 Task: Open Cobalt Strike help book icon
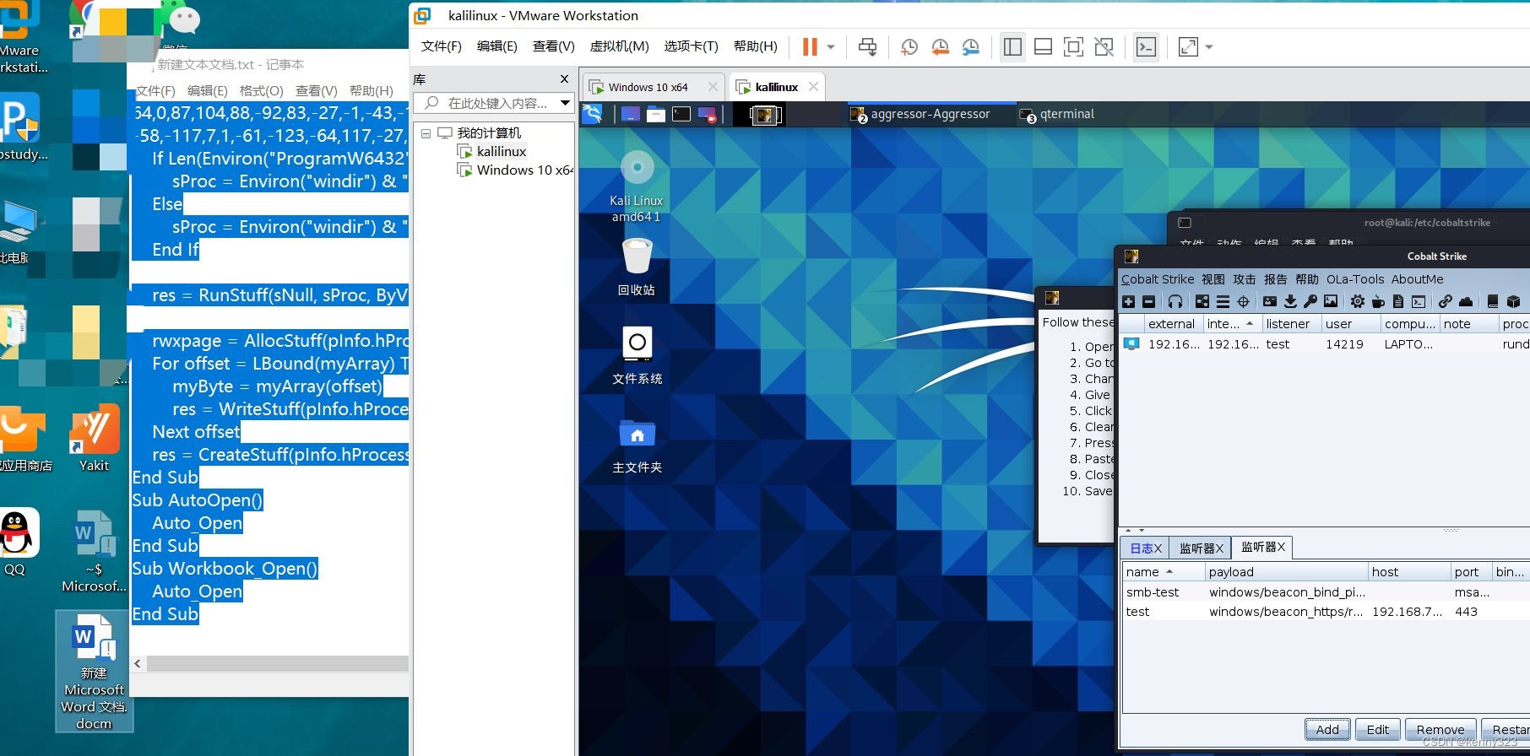(x=1493, y=301)
